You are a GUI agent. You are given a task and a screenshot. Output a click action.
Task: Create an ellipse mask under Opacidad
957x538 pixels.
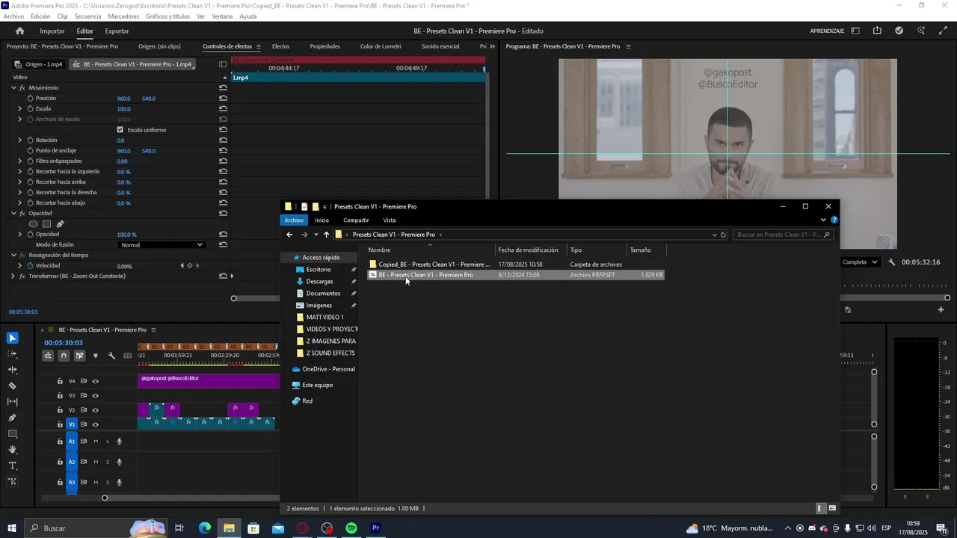(34, 224)
